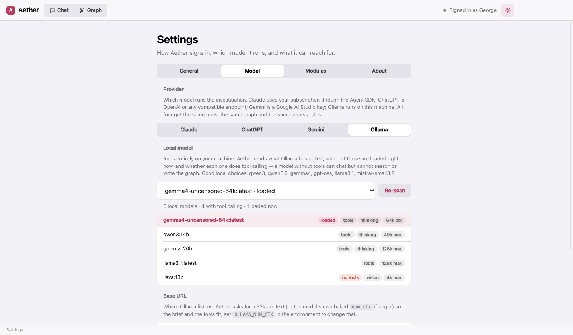Select the gemma4-uncensored-64k:latest model row
This screenshot has width=573, height=335.
tap(284, 220)
